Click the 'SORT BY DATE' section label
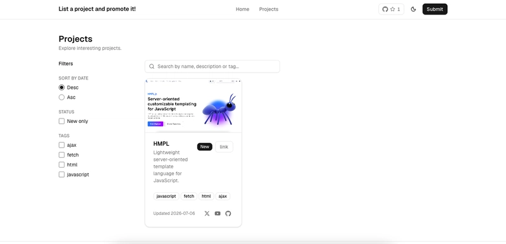The height and width of the screenshot is (244, 506). (73, 78)
